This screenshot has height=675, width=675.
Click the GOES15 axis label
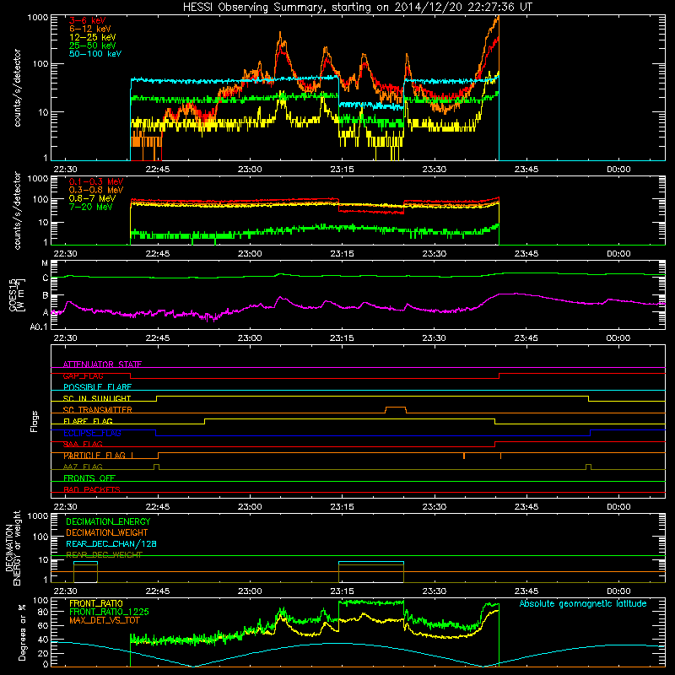coord(17,295)
